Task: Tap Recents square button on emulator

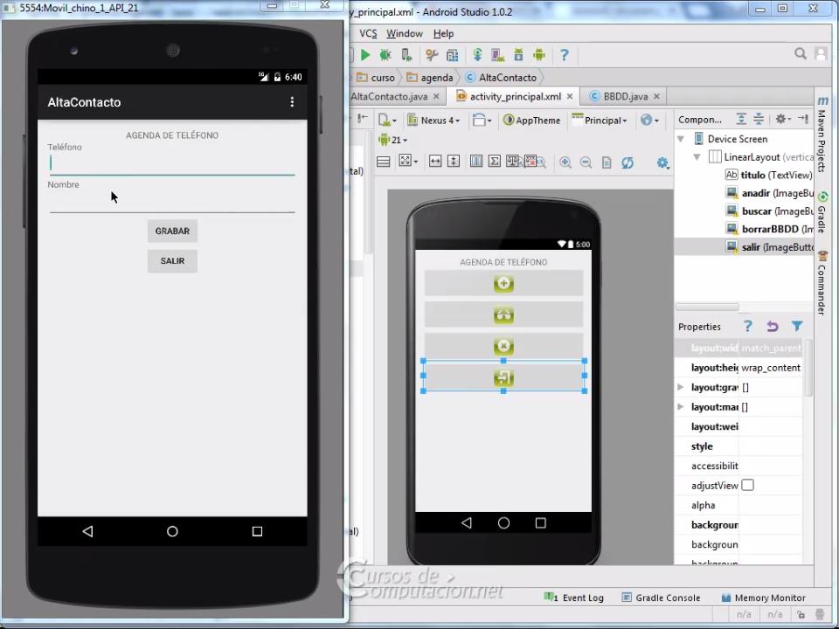Action: click(x=257, y=531)
